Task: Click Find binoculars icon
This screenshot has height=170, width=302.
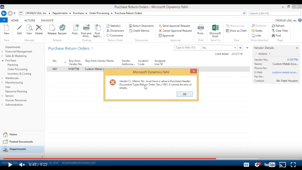Action: click(x=273, y=36)
